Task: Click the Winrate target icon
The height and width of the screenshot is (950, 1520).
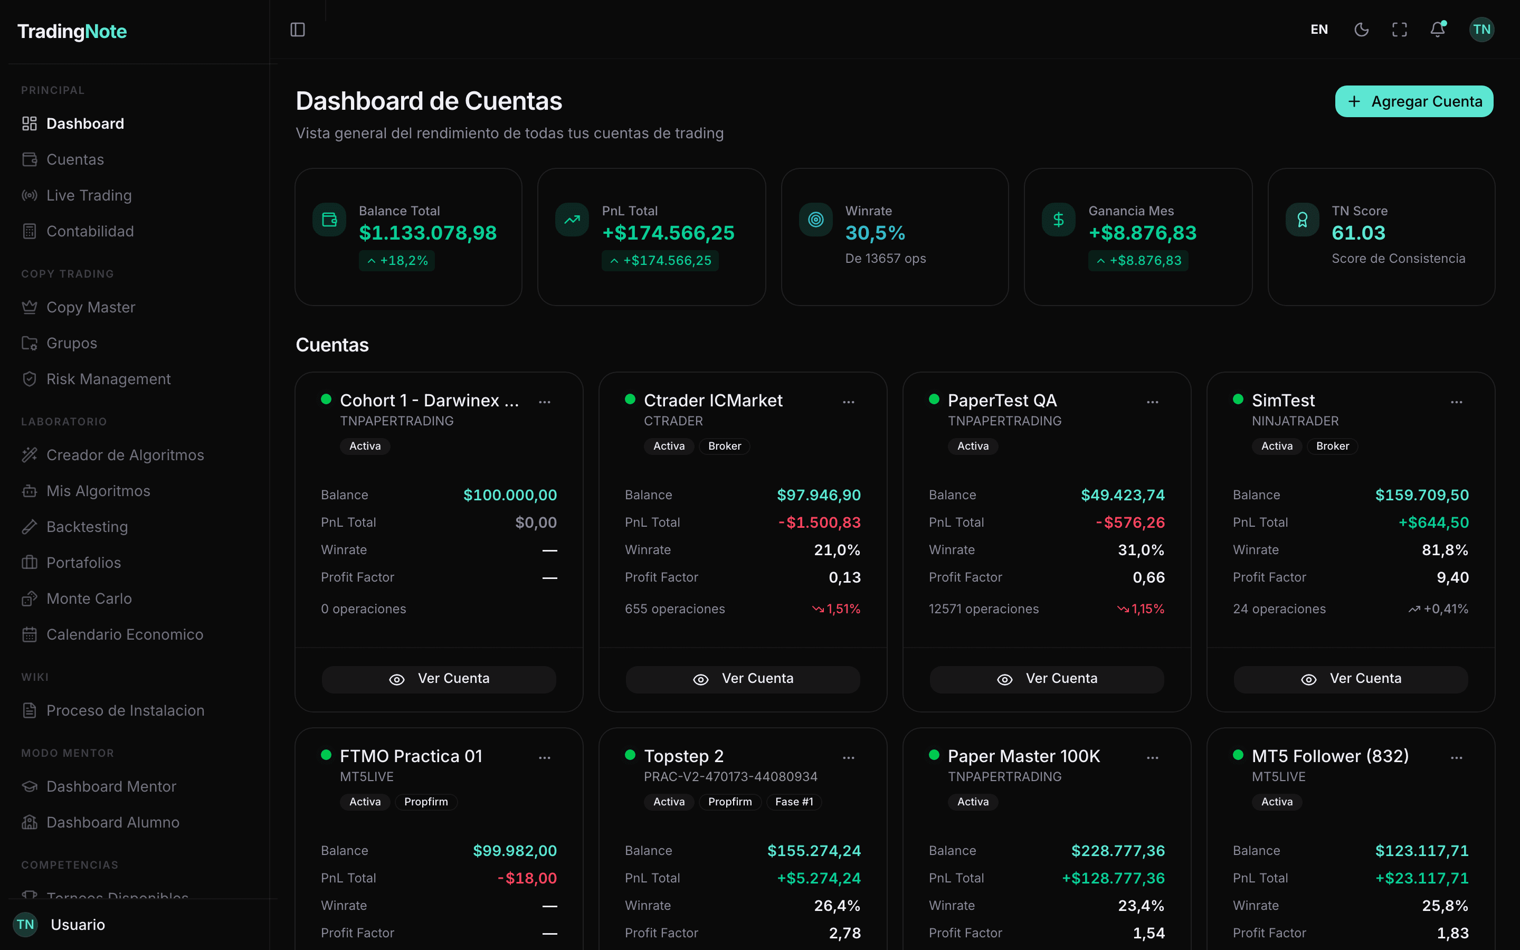Action: [x=815, y=219]
